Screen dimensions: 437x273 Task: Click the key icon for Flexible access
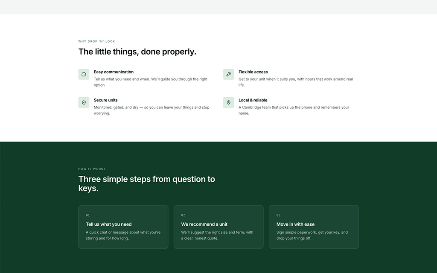click(x=229, y=74)
